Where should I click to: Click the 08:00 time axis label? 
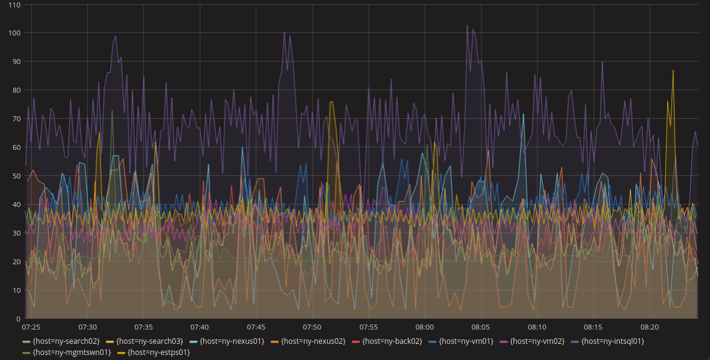425,326
